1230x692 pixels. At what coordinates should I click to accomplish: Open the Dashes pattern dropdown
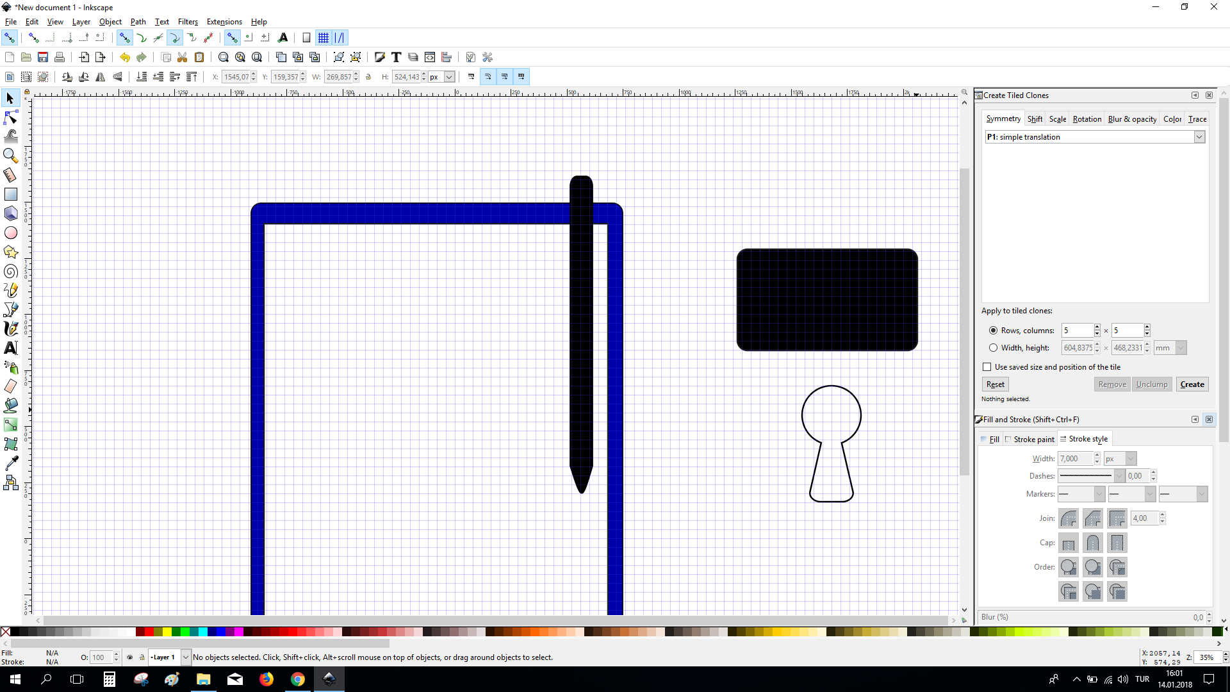point(1091,476)
